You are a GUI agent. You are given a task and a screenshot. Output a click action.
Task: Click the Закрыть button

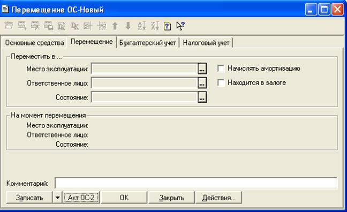pyautogui.click(x=171, y=198)
